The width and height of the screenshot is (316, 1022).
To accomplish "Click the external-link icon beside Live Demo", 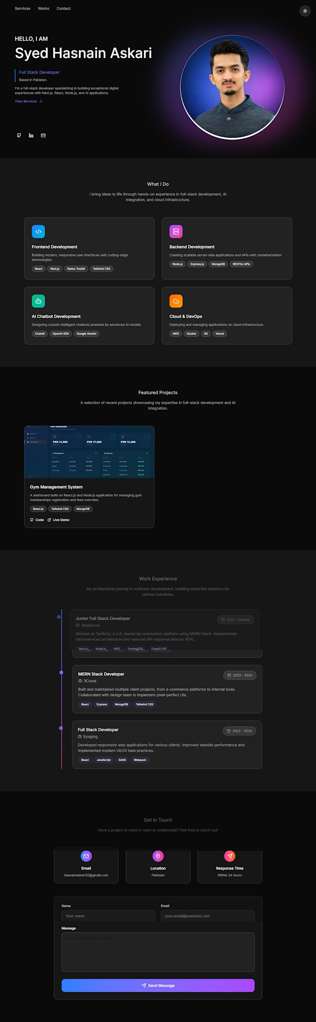I will (x=49, y=520).
